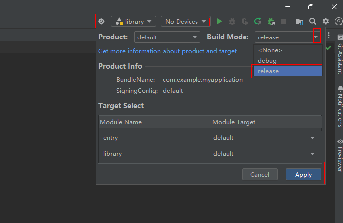Select release build mode option
This screenshot has height=223, width=343.
click(x=287, y=71)
